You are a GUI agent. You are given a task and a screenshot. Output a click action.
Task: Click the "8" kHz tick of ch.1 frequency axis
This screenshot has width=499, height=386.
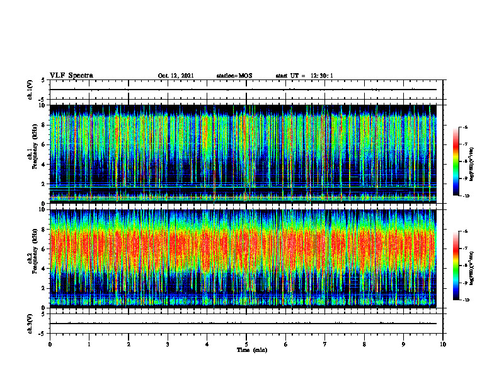(44, 125)
